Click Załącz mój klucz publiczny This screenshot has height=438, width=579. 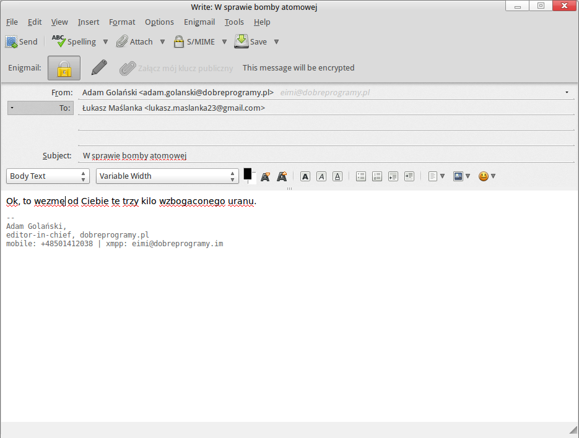[176, 68]
